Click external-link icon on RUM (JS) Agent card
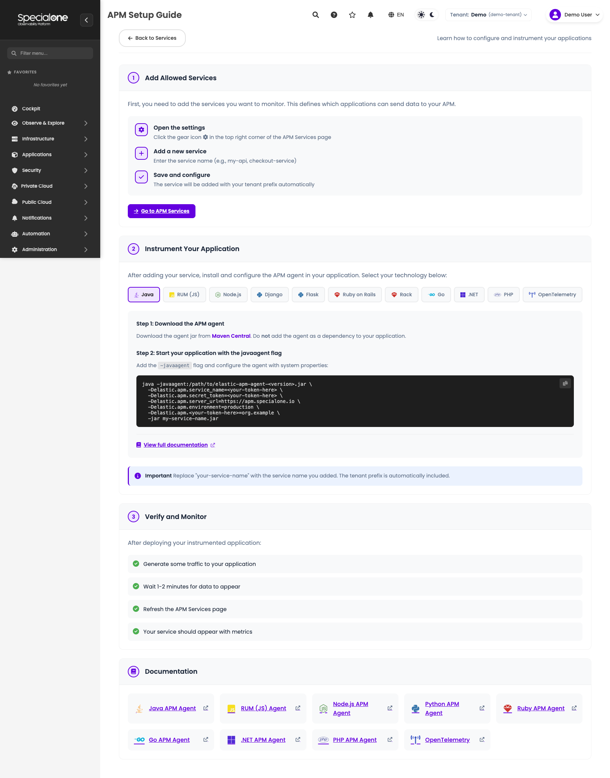Screen dimensions: 610x778 click(298, 708)
